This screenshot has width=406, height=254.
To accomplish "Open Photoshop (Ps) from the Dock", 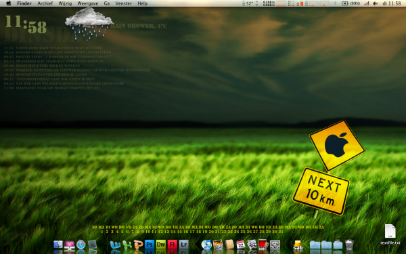I will point(150,245).
